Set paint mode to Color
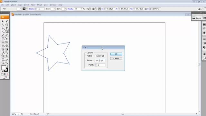206x116 pixels. pyautogui.click(x=2, y=74)
